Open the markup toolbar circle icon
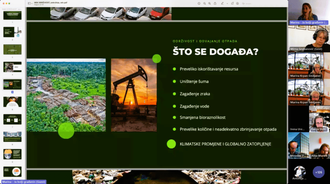Image resolution: width=330 pixels, height=184 pixels. pos(237,3)
